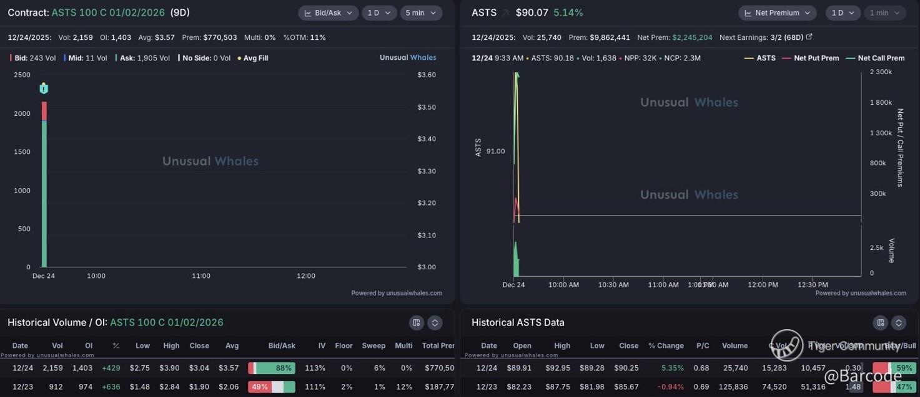Toggle Net Call Prem series in legend
920x397 pixels.
875,58
